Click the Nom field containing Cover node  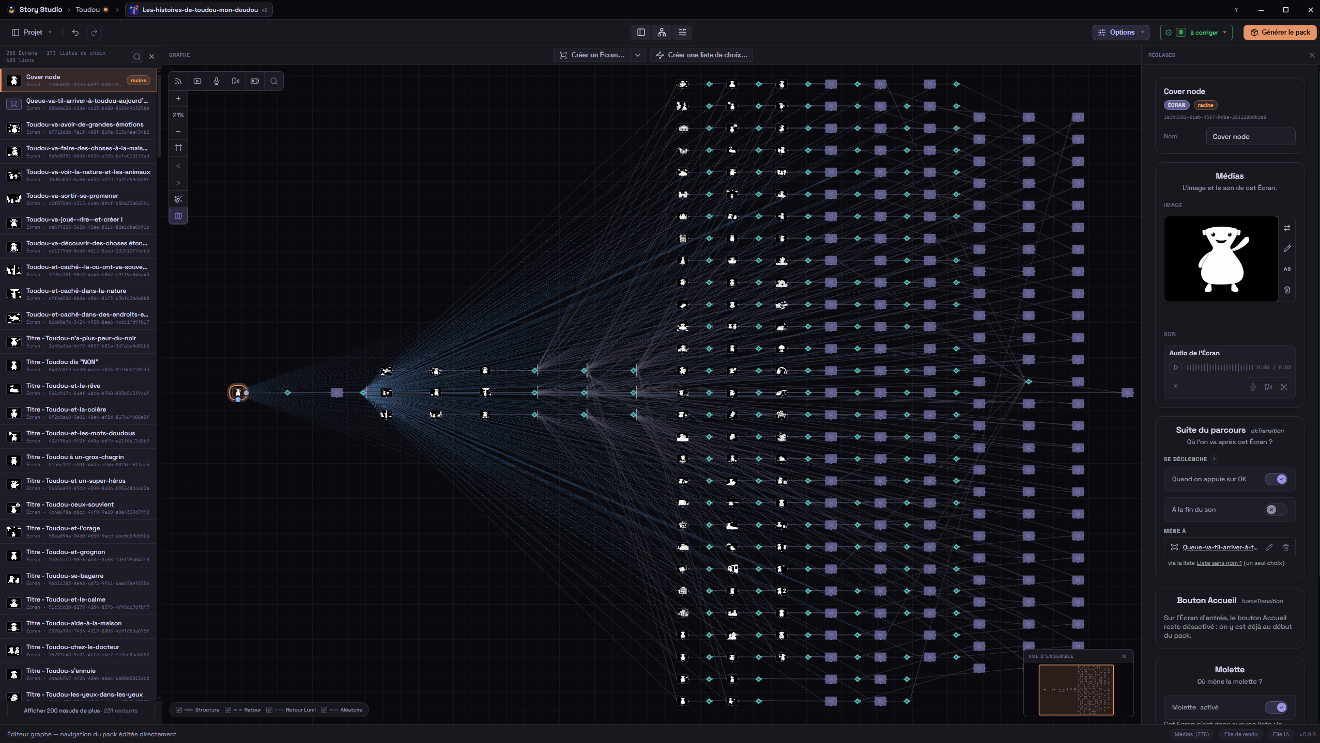1250,137
